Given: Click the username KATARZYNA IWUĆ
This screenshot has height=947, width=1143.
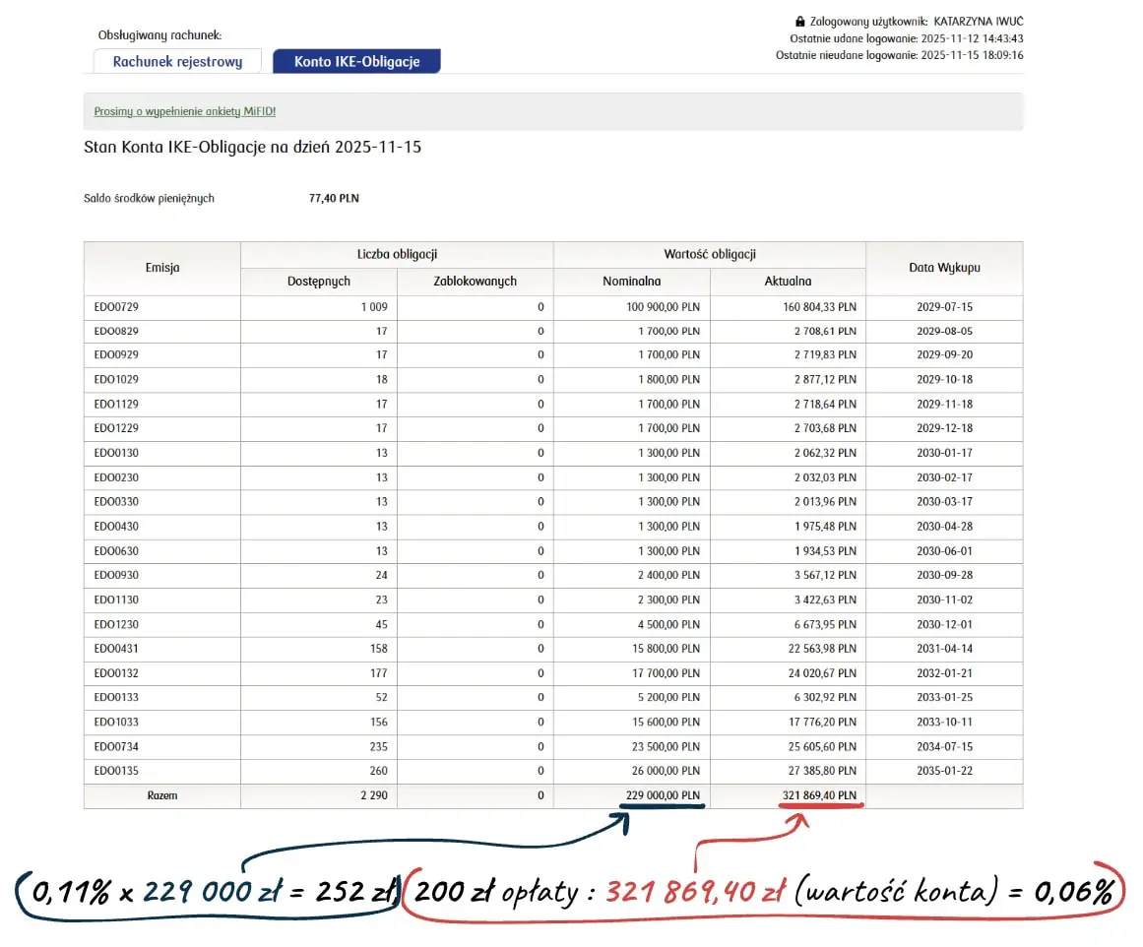Looking at the screenshot, I should pyautogui.click(x=979, y=22).
